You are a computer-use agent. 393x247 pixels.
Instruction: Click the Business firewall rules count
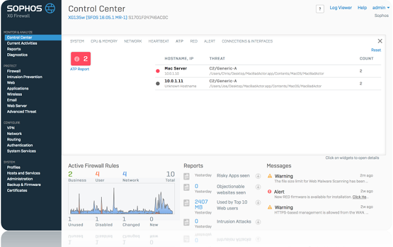(x=70, y=174)
